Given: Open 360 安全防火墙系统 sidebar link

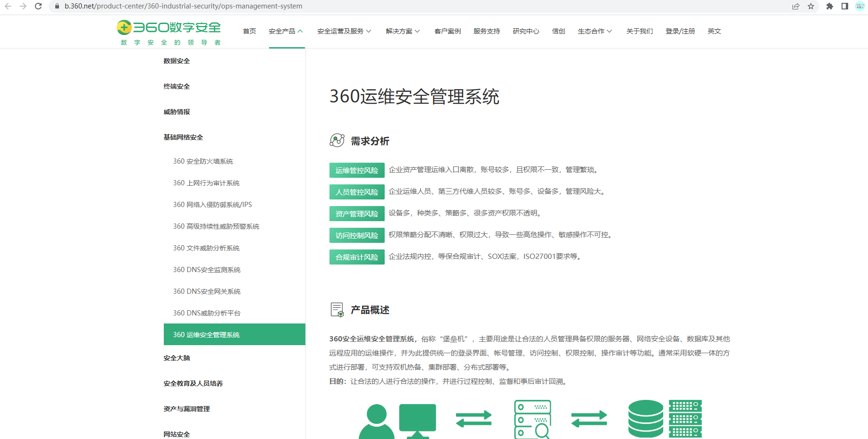Looking at the screenshot, I should [203, 161].
